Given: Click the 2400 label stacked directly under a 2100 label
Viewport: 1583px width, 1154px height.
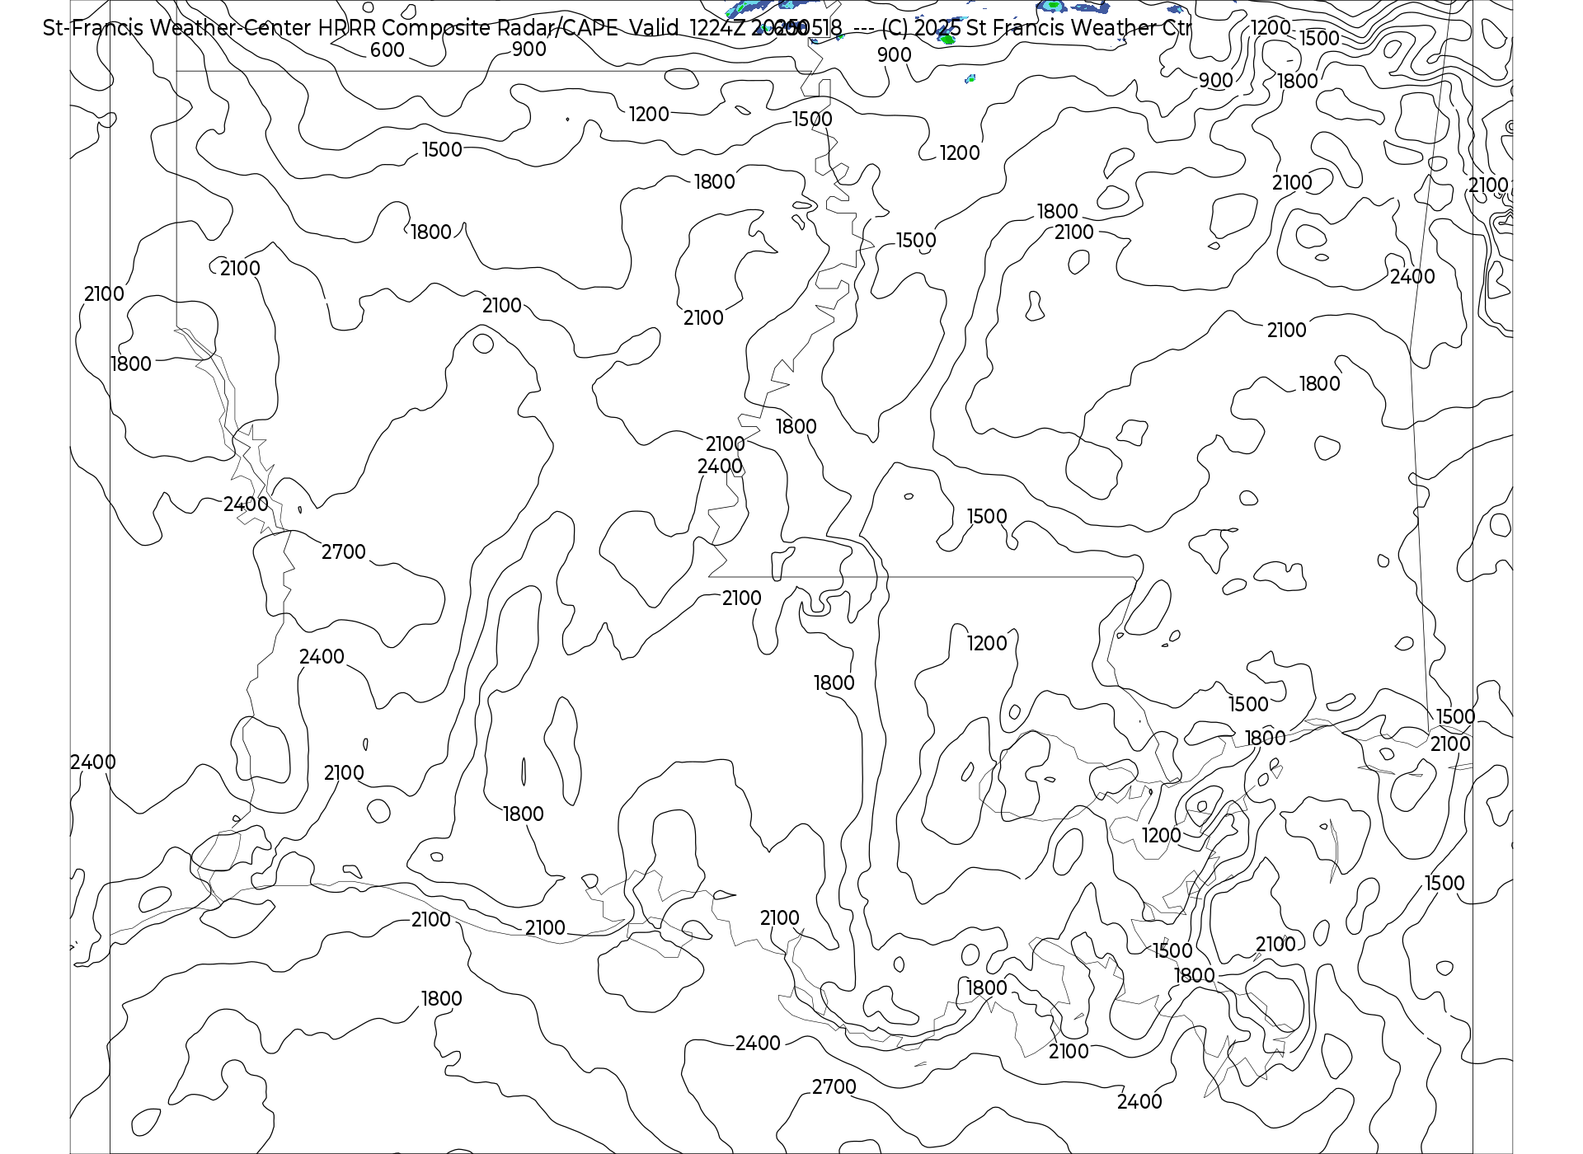Looking at the screenshot, I should pos(720,467).
